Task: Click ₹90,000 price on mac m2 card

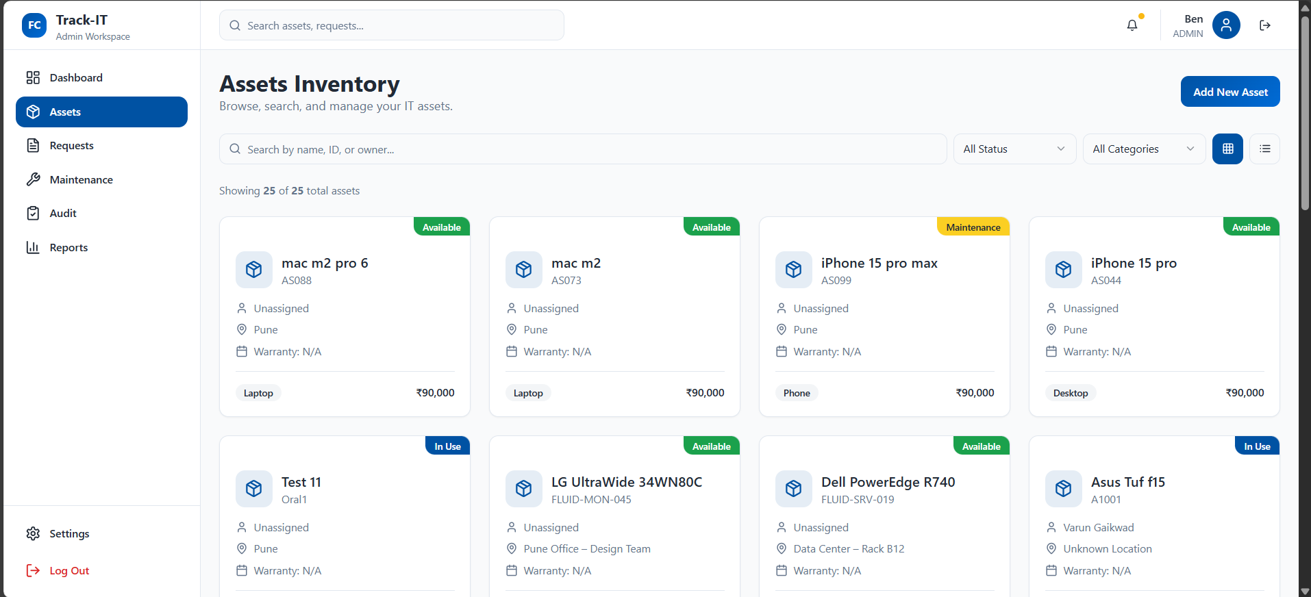Action: [x=705, y=392]
